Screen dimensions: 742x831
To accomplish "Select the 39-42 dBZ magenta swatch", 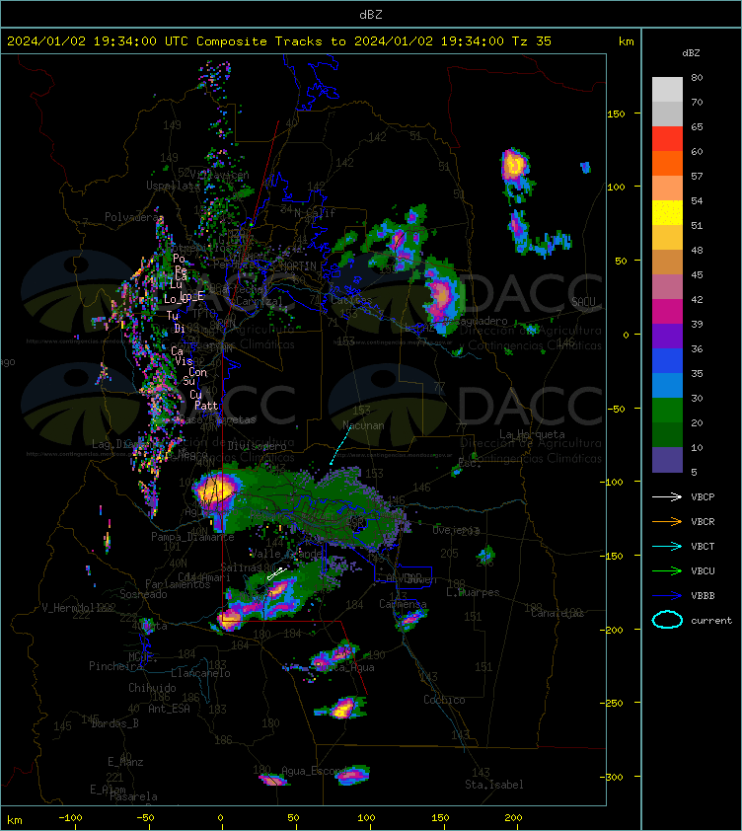I will 667,311.
